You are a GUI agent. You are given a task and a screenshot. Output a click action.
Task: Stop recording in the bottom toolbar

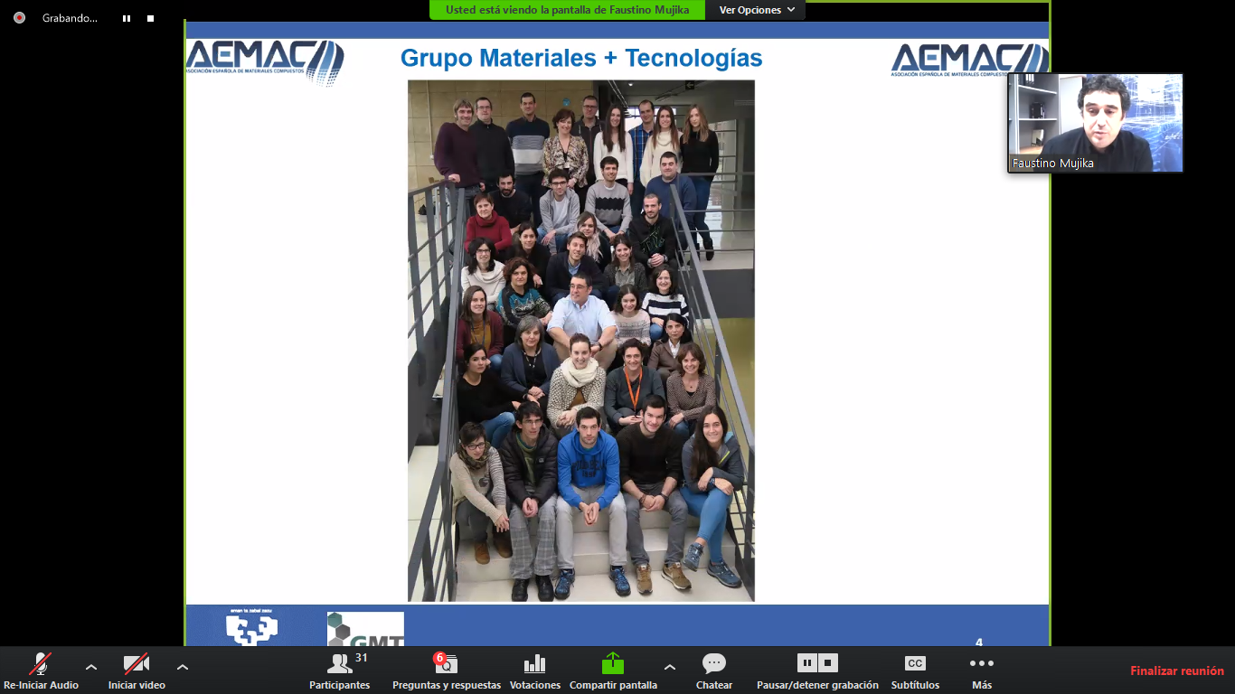point(828,663)
